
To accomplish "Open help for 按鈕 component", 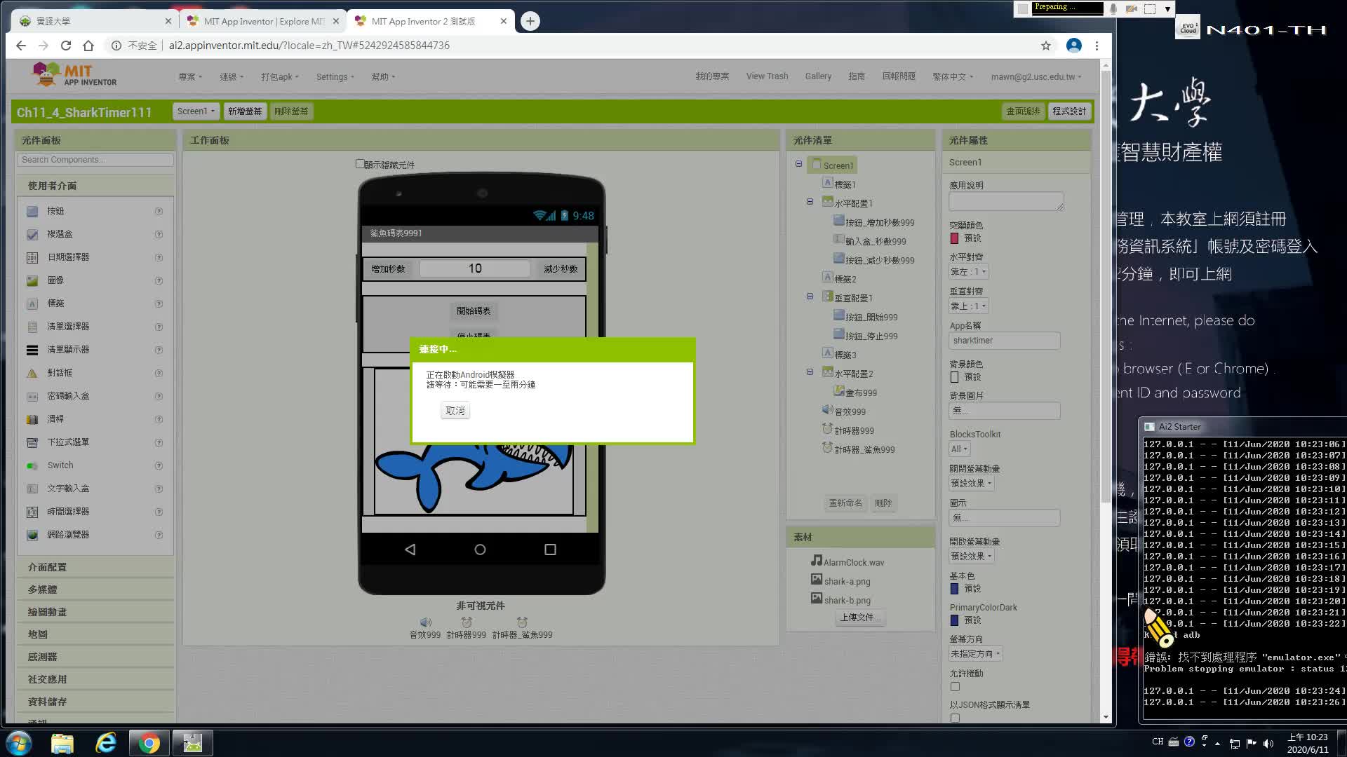I will tap(159, 211).
